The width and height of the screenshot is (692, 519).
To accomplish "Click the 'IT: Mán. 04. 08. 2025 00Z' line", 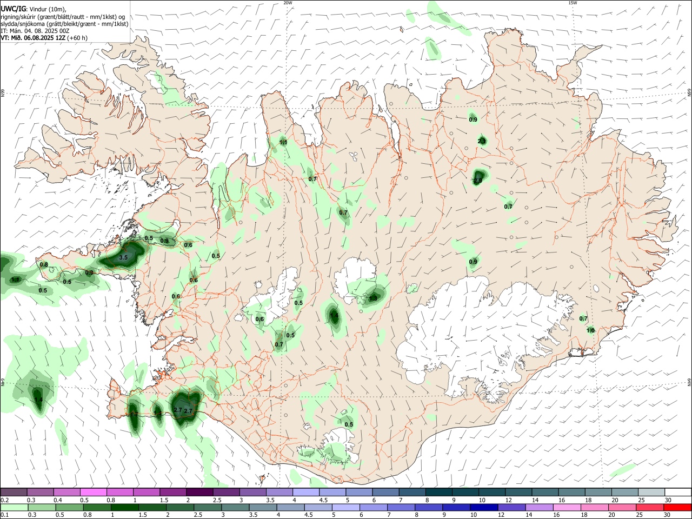I will click(35, 31).
